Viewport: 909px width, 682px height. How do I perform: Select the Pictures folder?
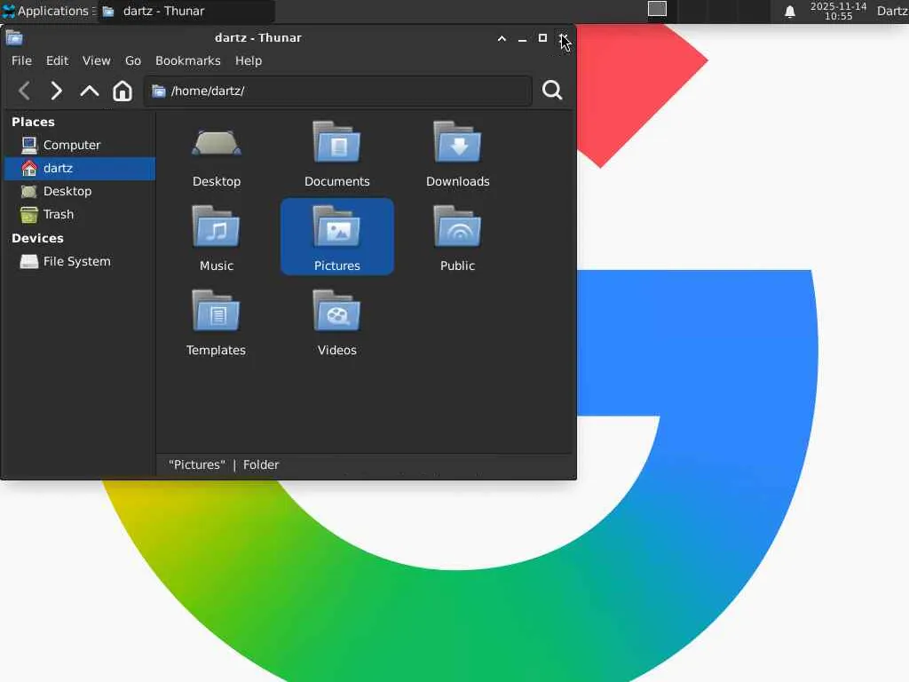point(336,236)
